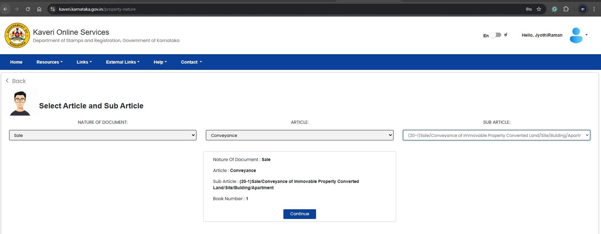
Task: Toggle language from English to Kannada
Action: tap(496, 35)
